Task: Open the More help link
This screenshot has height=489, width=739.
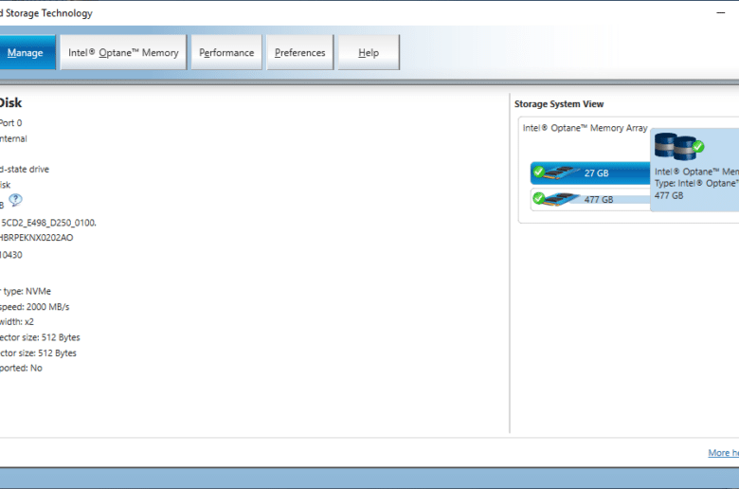Action: 723,453
